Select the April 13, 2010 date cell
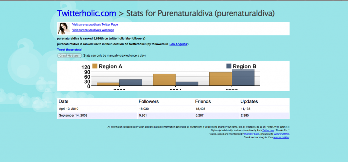This screenshot has height=162, width=348. pos(97,109)
